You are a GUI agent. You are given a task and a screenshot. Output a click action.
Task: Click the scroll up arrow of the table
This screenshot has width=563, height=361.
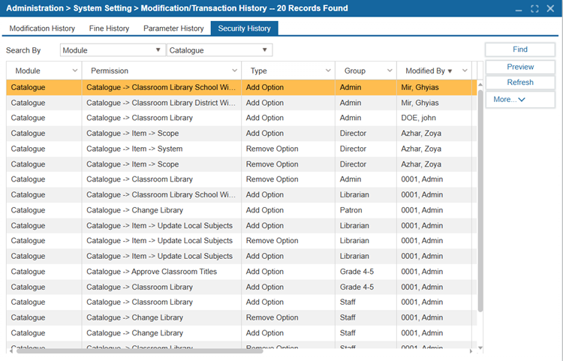480,84
